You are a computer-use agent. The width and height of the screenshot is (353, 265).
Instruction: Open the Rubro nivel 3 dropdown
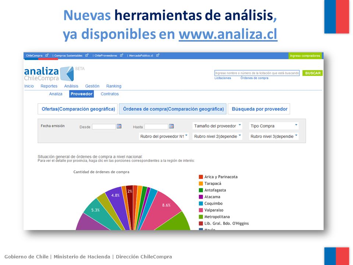(274, 136)
